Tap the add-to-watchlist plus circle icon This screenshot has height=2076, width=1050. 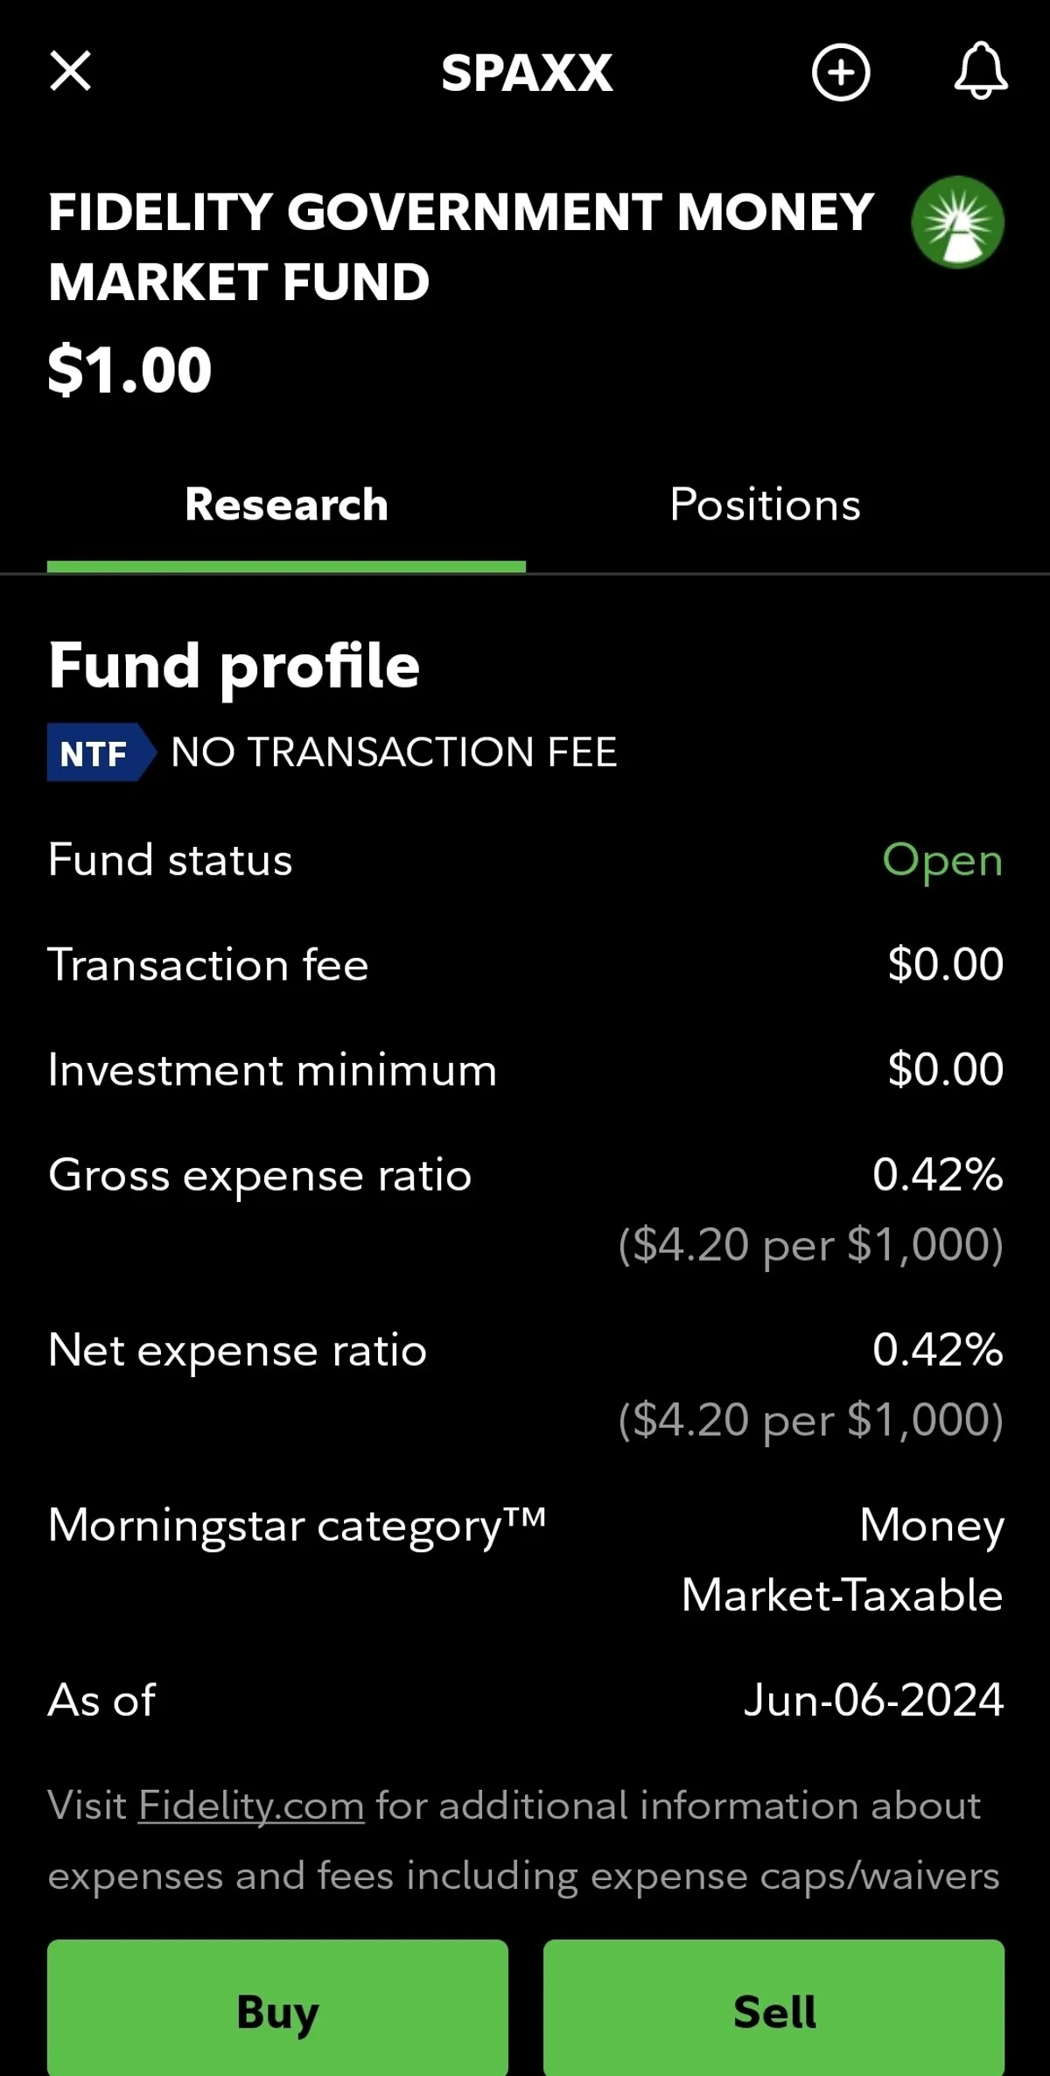tap(840, 72)
